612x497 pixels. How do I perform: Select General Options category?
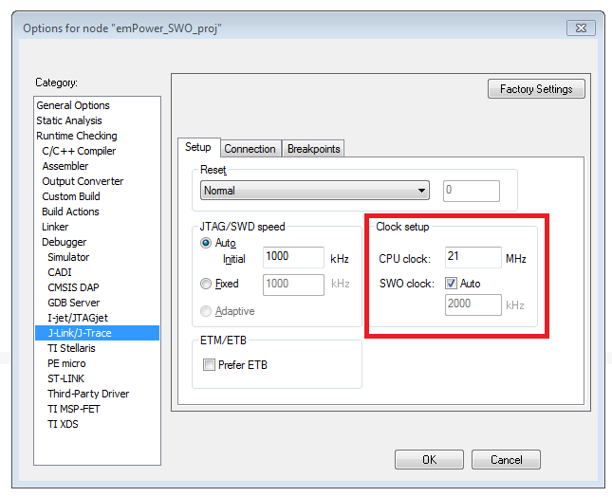[x=73, y=105]
